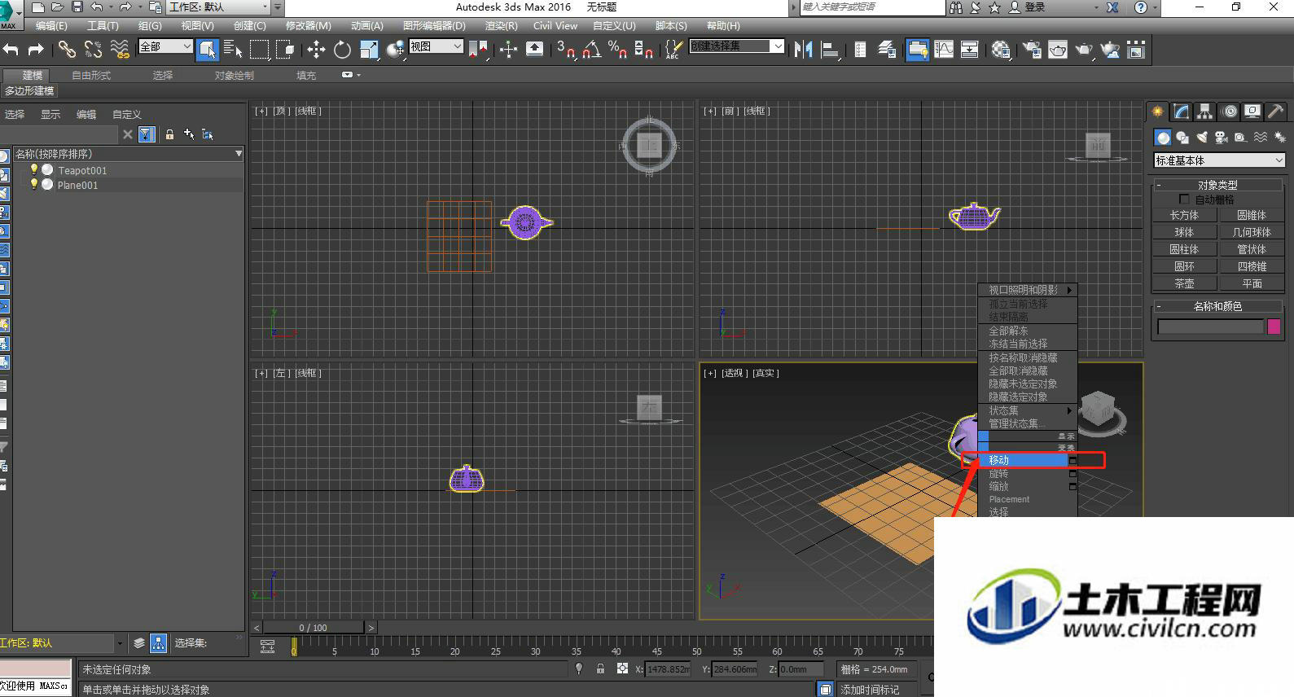
Task: Switch to the 自由形式 ribbon tab
Action: coord(91,75)
